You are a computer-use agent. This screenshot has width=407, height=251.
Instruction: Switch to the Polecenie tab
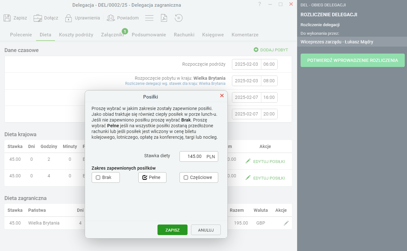coord(21,35)
